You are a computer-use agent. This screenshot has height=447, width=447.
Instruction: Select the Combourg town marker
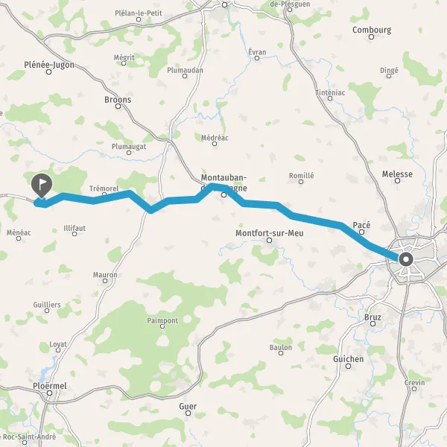pos(371,37)
